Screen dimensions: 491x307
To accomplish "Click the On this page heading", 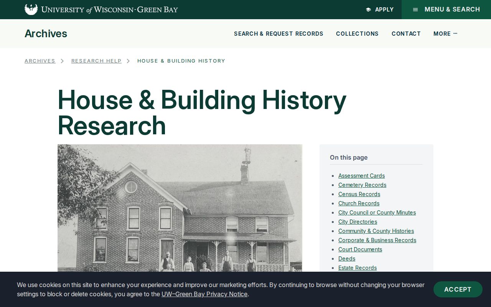I will (349, 157).
